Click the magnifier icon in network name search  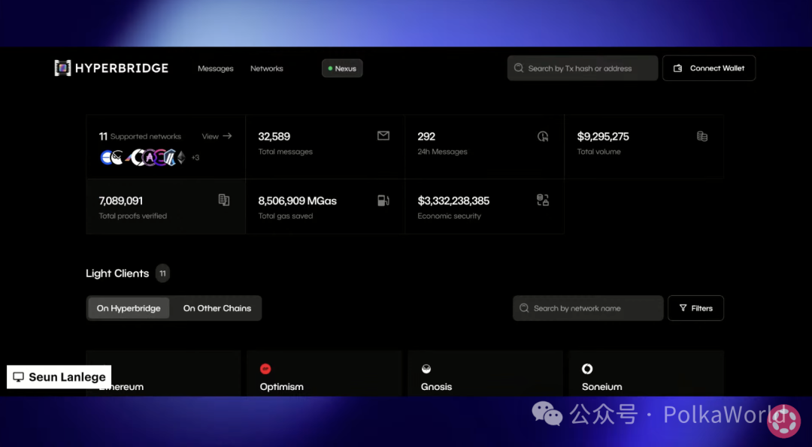tap(524, 308)
